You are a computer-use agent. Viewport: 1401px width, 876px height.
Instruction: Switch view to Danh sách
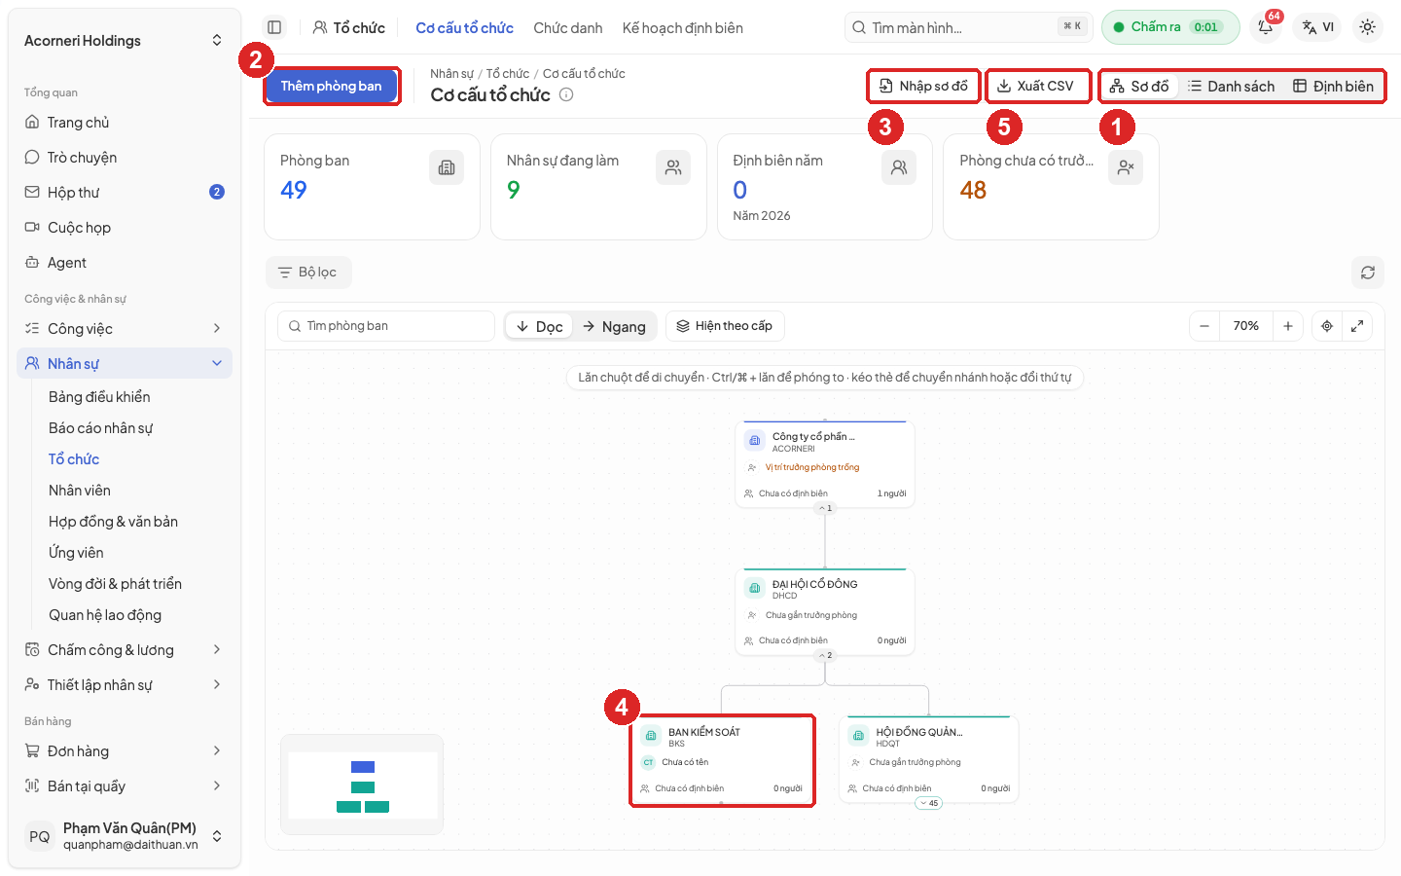pos(1231,86)
